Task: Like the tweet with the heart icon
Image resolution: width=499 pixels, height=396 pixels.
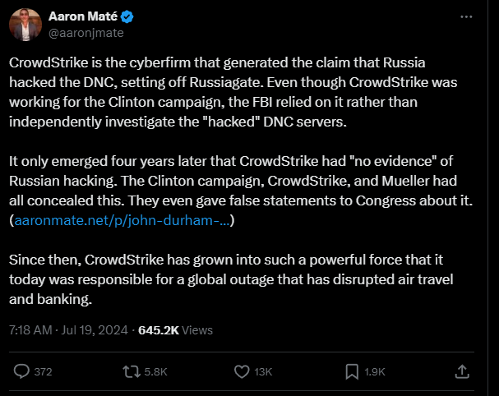Action: point(242,371)
